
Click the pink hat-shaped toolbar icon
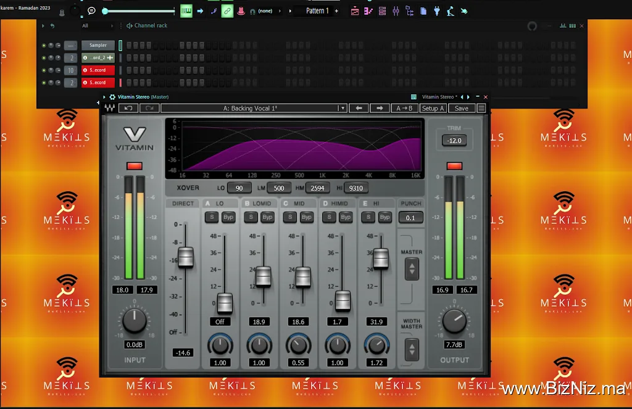coord(241,11)
